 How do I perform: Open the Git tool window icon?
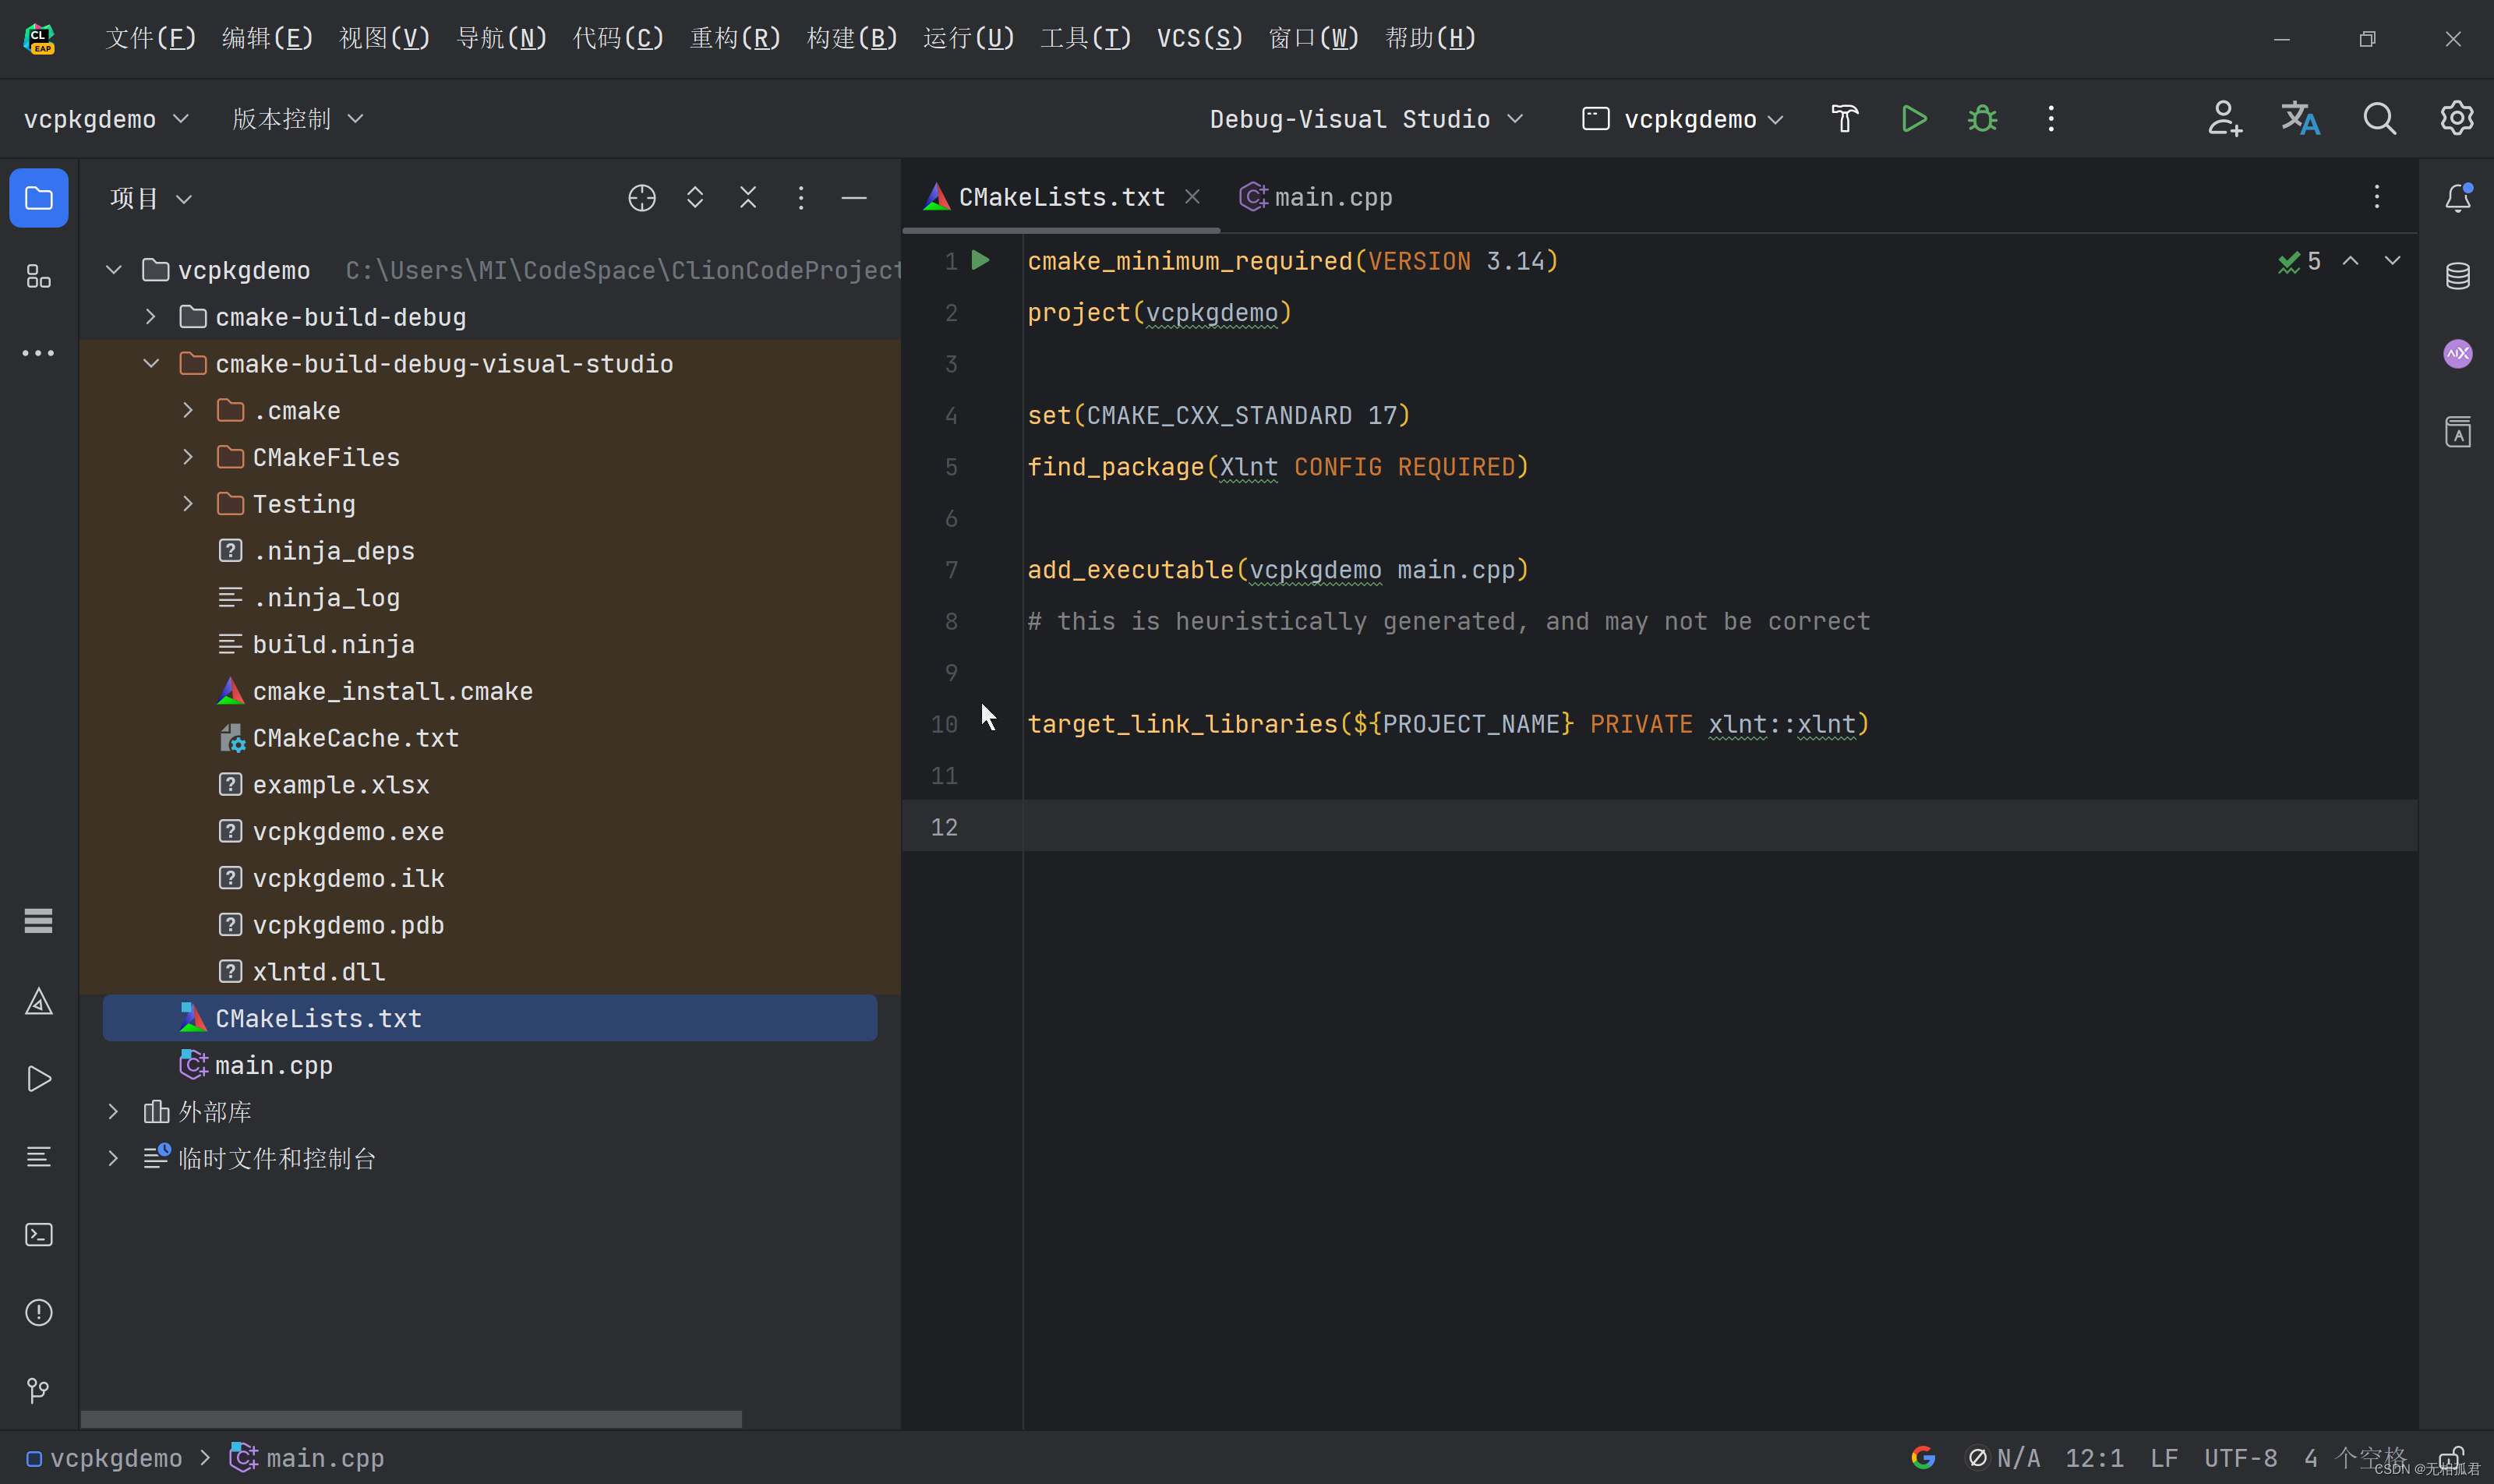click(x=38, y=1390)
